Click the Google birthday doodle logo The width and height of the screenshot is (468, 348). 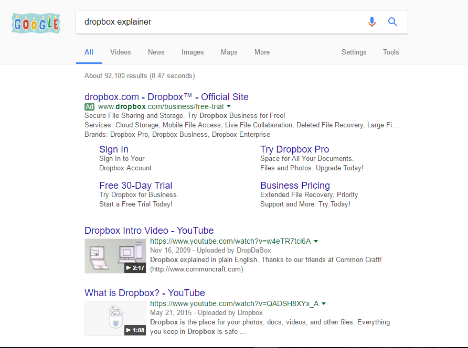pos(36,23)
